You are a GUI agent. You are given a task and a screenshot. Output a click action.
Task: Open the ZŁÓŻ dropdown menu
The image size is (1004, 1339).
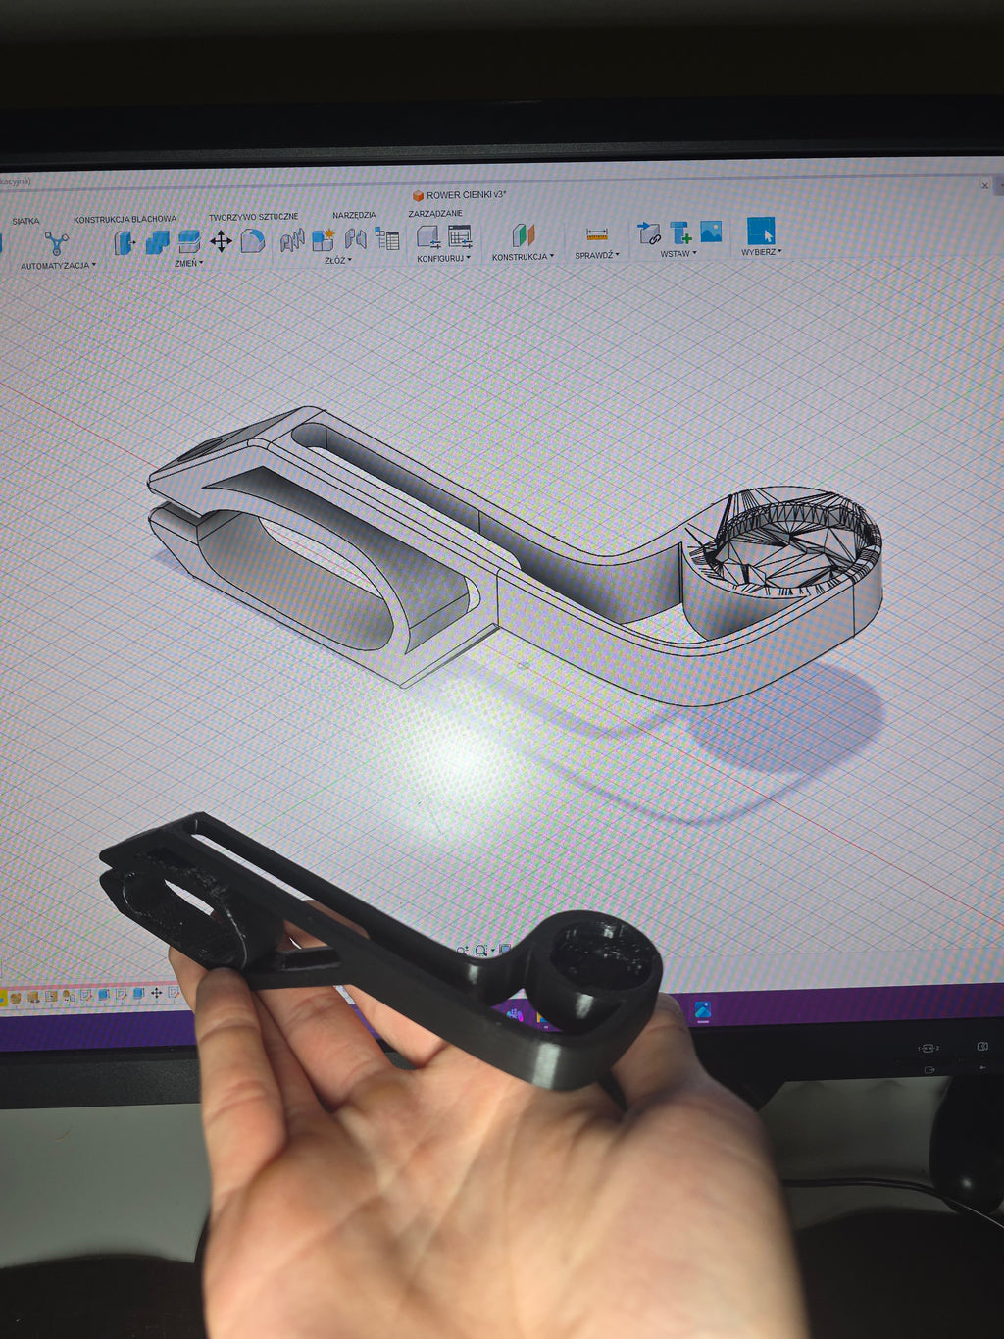337,260
